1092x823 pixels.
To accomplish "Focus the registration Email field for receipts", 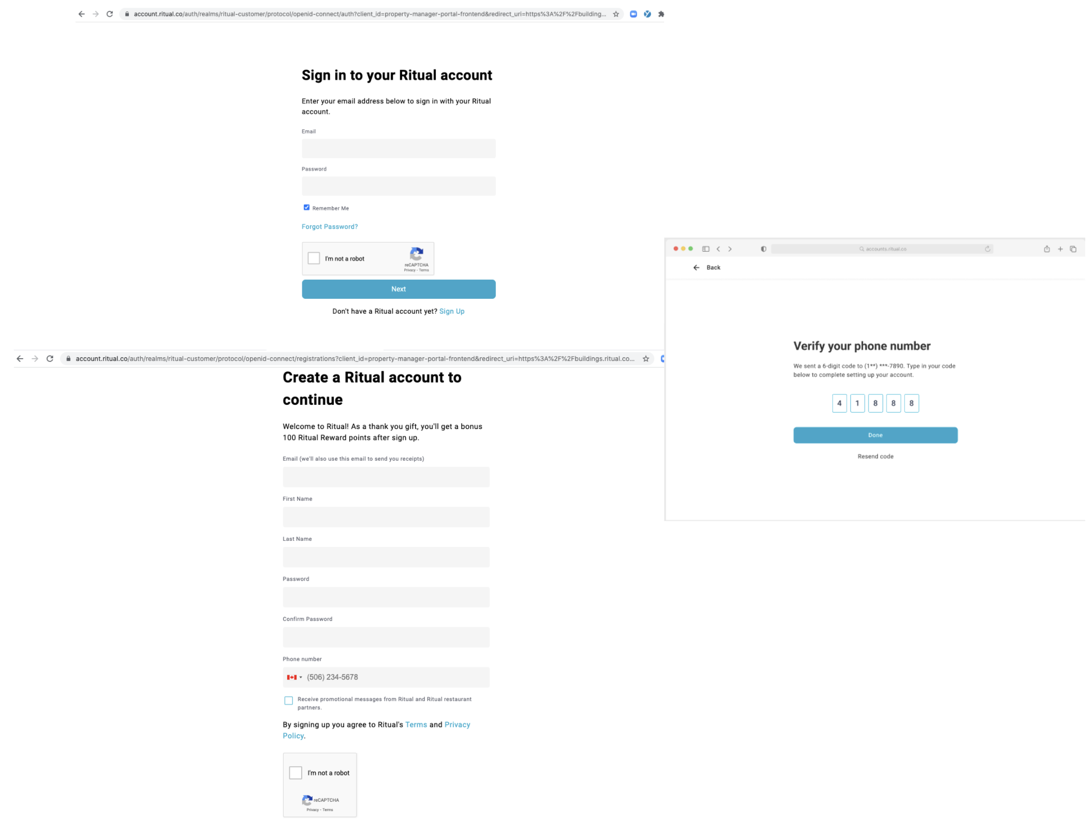I will 386,477.
